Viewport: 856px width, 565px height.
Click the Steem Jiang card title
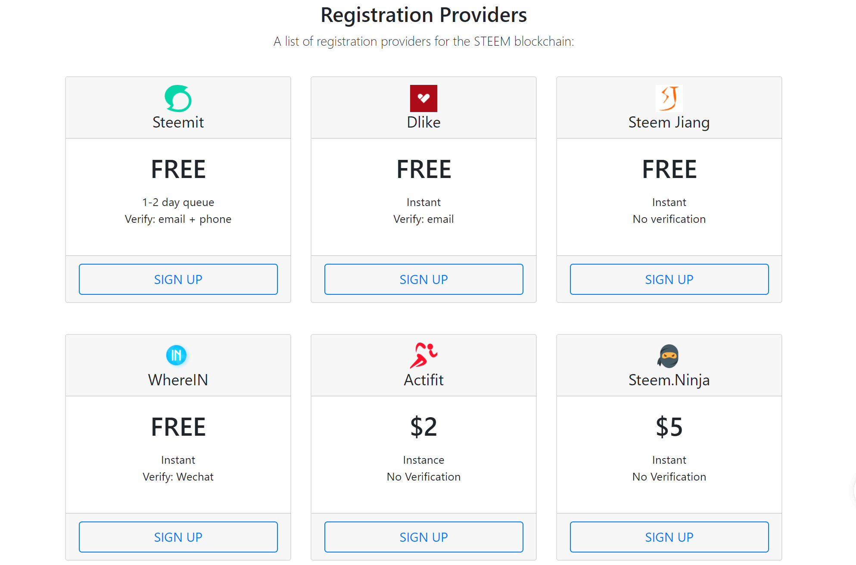(x=669, y=122)
